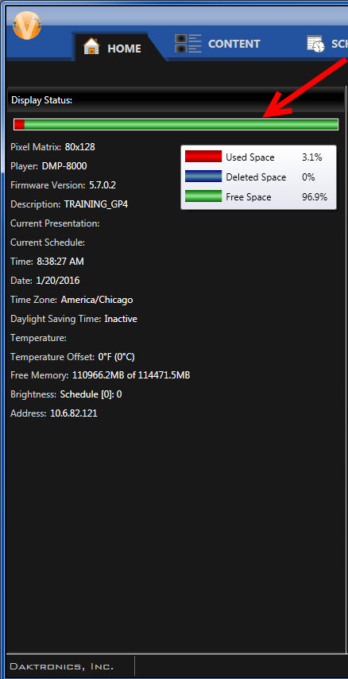Open the HOME tab
The image size is (348, 679).
114,47
